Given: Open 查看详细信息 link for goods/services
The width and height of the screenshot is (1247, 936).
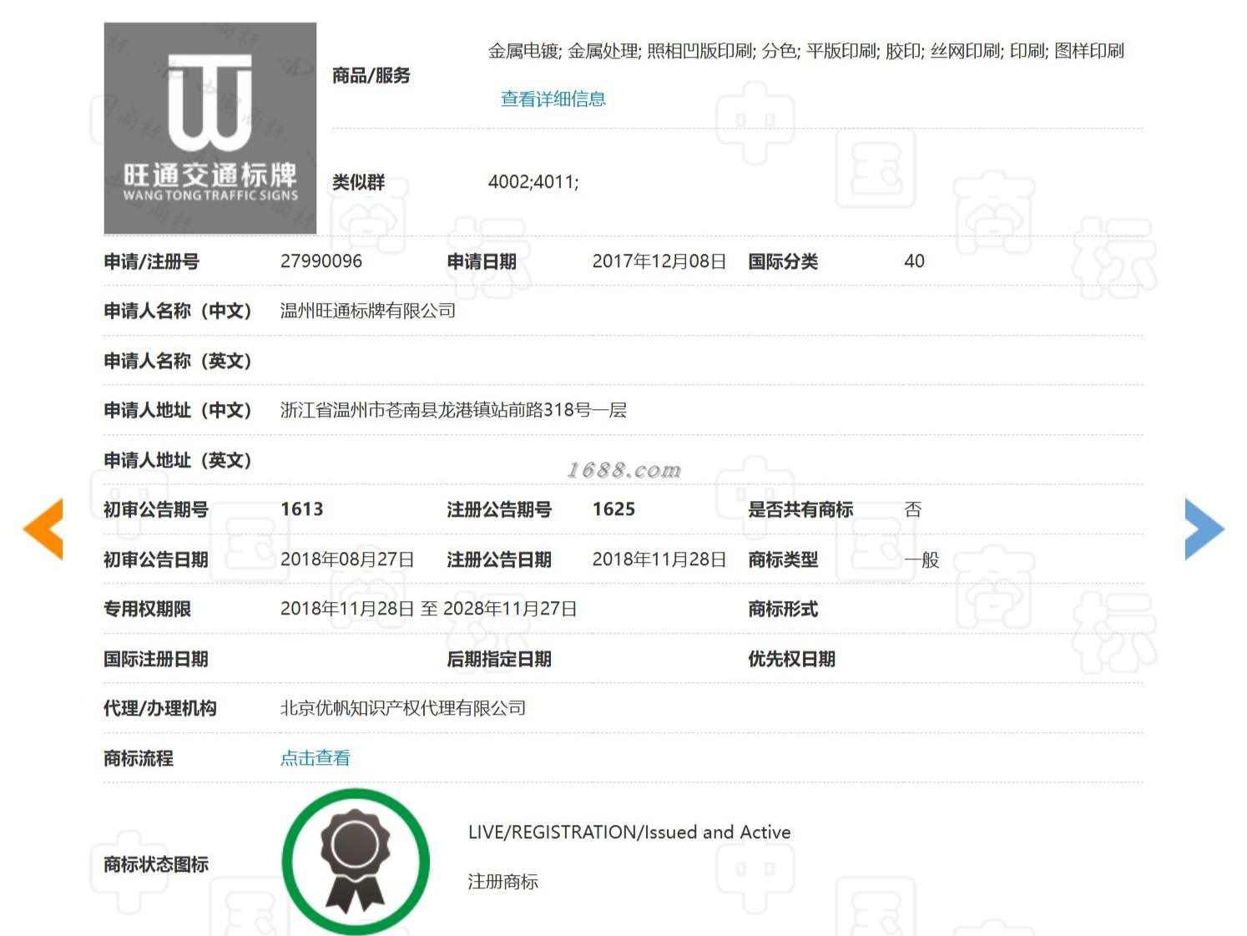Looking at the screenshot, I should coord(553,99).
